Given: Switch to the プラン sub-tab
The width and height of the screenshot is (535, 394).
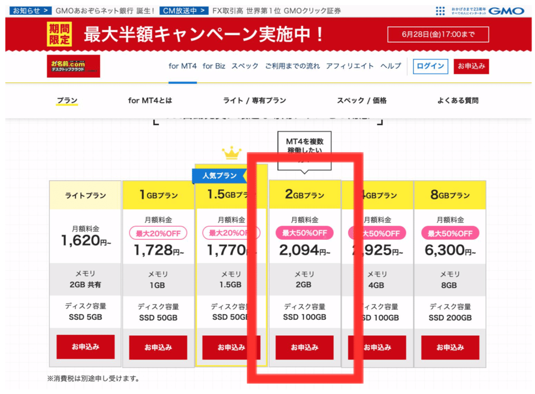Looking at the screenshot, I should [x=67, y=101].
